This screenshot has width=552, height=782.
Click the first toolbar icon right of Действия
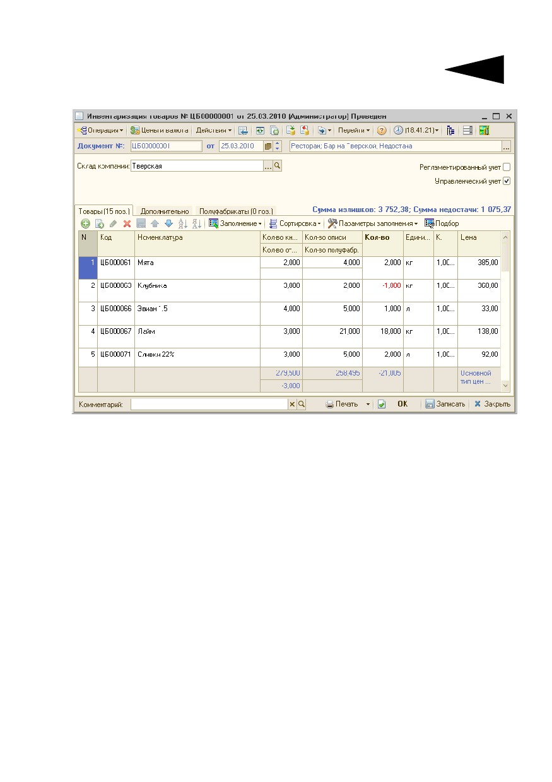click(243, 131)
